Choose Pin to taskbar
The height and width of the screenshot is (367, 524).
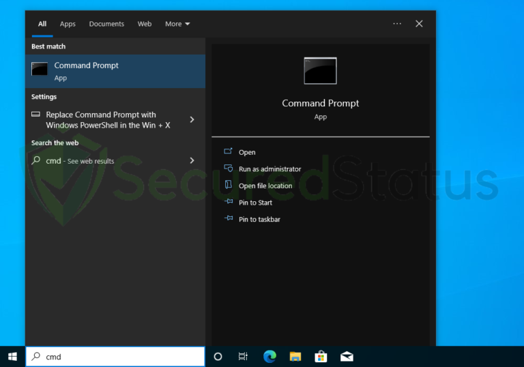(x=259, y=219)
